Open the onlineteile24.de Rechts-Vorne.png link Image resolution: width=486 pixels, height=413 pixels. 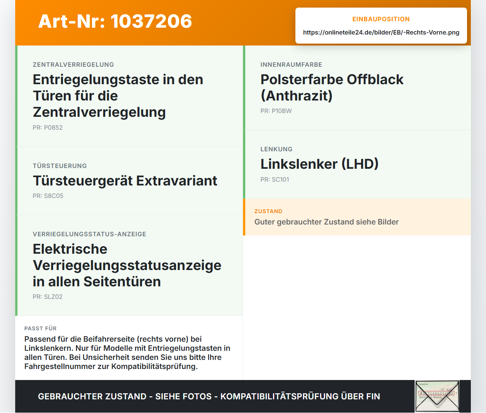tap(381, 33)
